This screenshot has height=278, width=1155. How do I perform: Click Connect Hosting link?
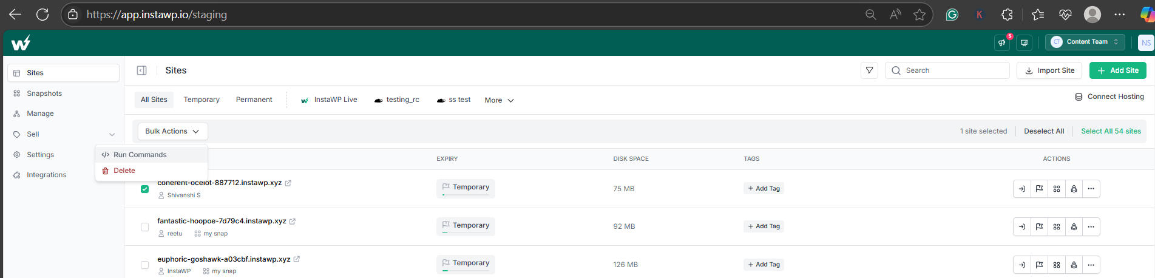tap(1109, 97)
